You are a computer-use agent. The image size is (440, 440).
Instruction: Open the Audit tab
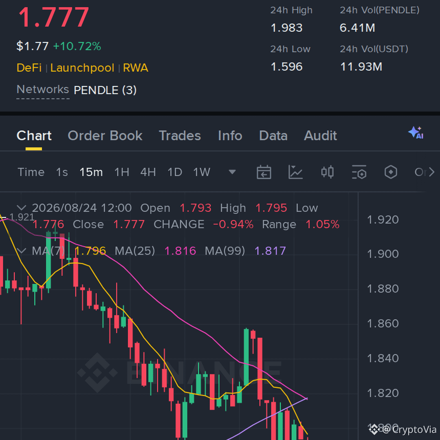[x=321, y=136]
